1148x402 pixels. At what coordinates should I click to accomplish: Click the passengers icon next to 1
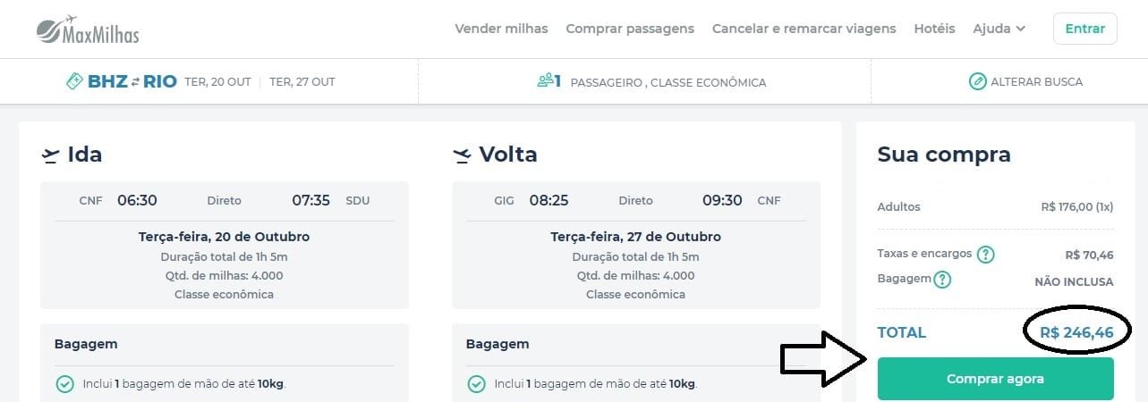click(544, 80)
